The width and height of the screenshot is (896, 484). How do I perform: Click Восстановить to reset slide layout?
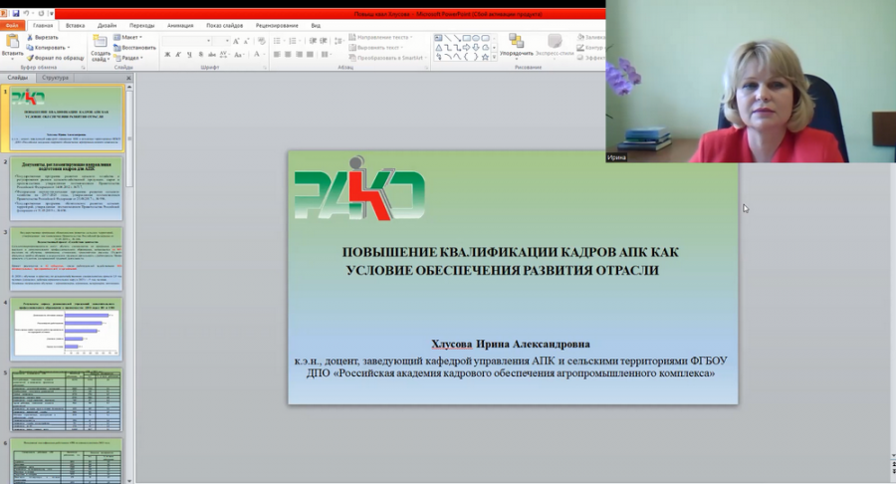pos(136,47)
